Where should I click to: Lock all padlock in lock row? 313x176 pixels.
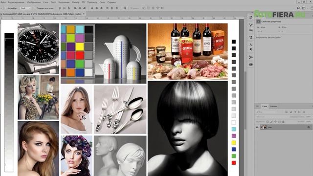pyautogui.click(x=283, y=122)
